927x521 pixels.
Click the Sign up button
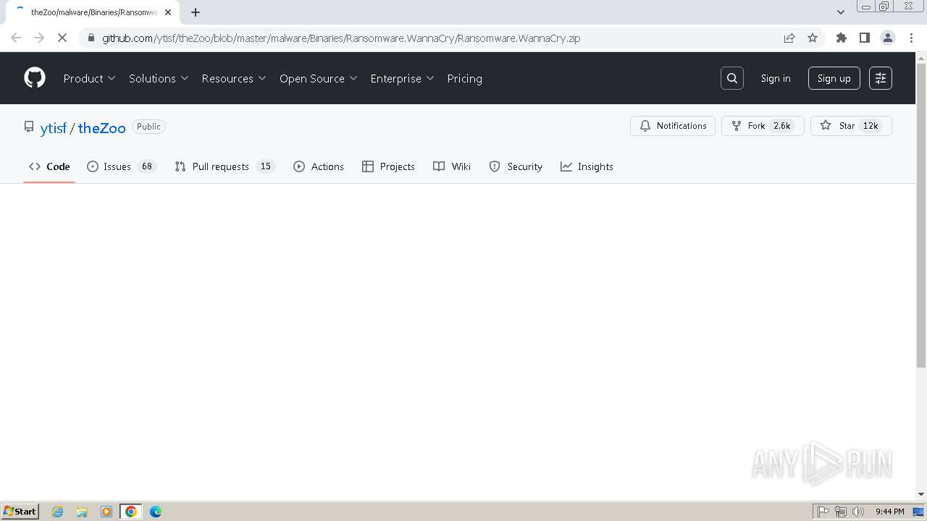[x=834, y=78]
